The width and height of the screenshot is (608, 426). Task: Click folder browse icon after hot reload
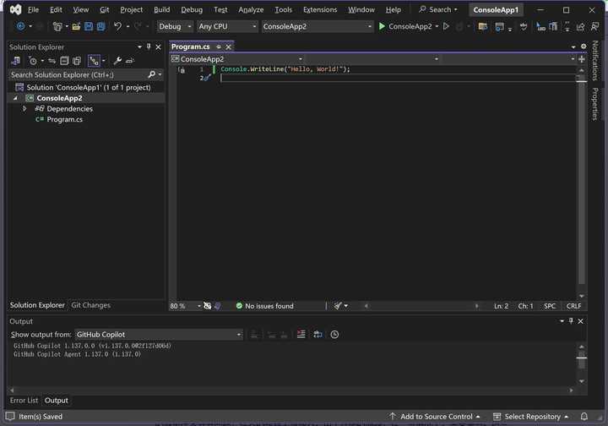pyautogui.click(x=483, y=26)
